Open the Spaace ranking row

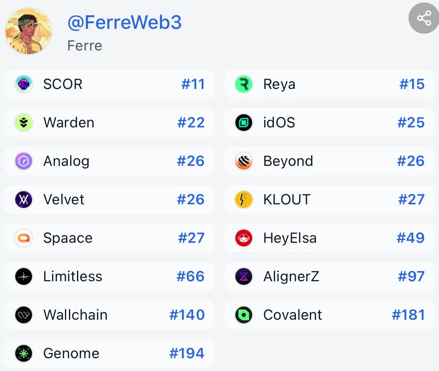point(109,238)
